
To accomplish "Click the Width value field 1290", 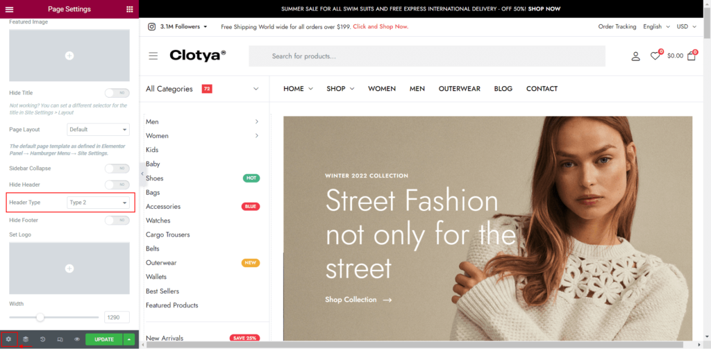I will (x=117, y=317).
